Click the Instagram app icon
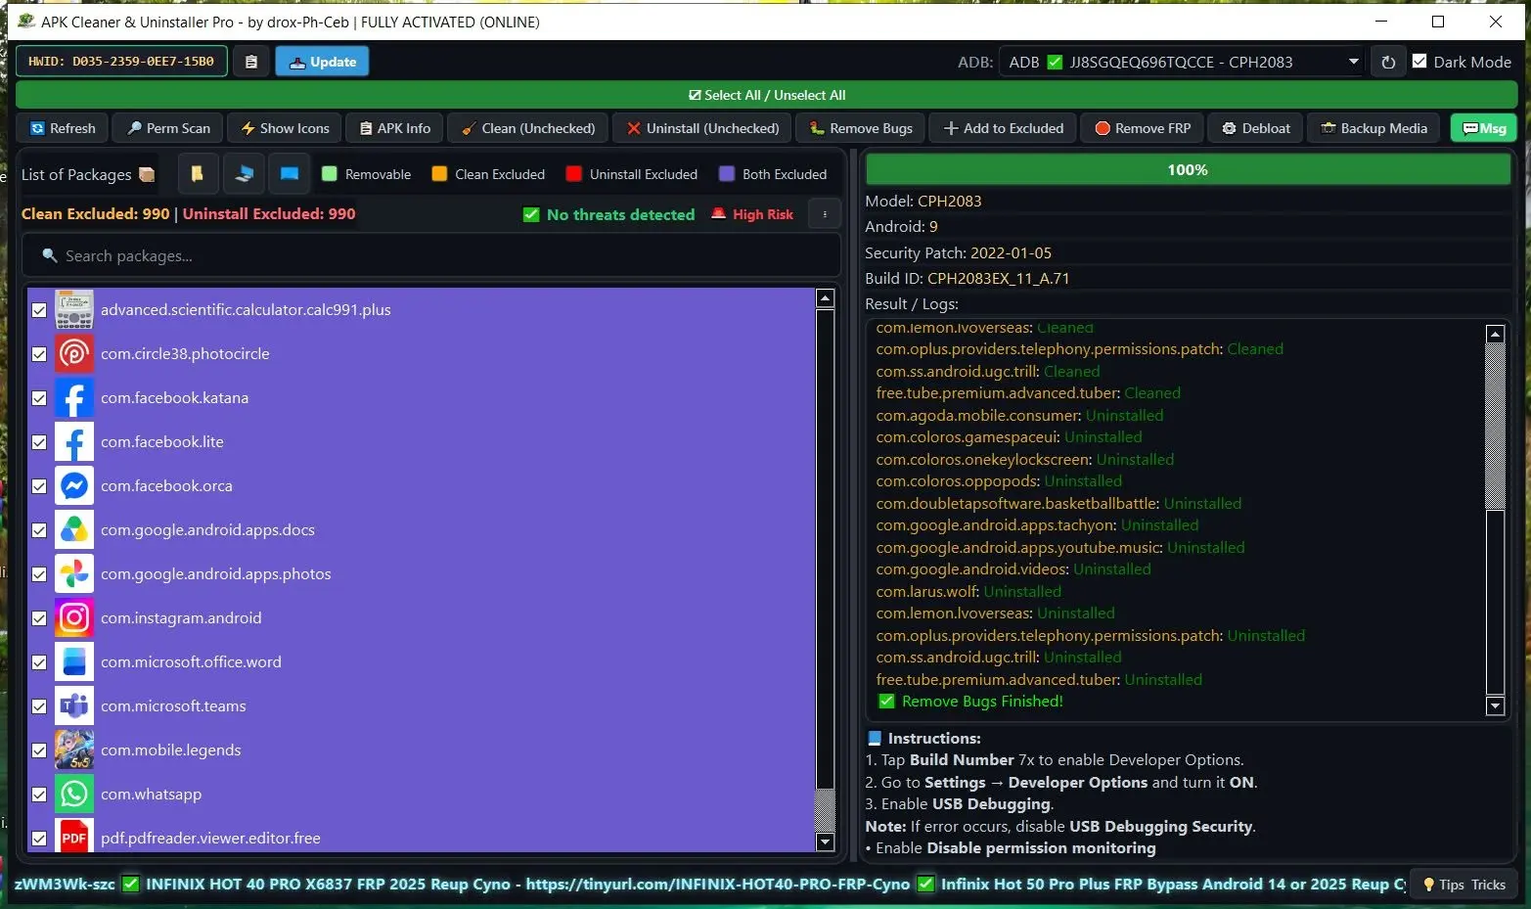 pos(74,618)
